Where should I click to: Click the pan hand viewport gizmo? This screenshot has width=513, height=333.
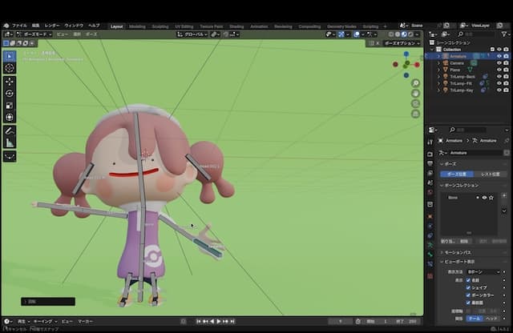[415, 94]
